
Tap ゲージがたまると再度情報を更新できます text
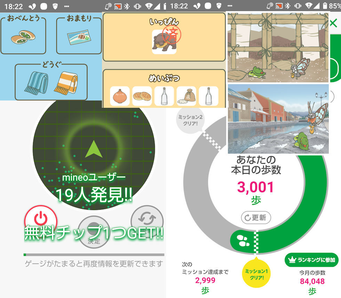pyautogui.click(x=94, y=264)
